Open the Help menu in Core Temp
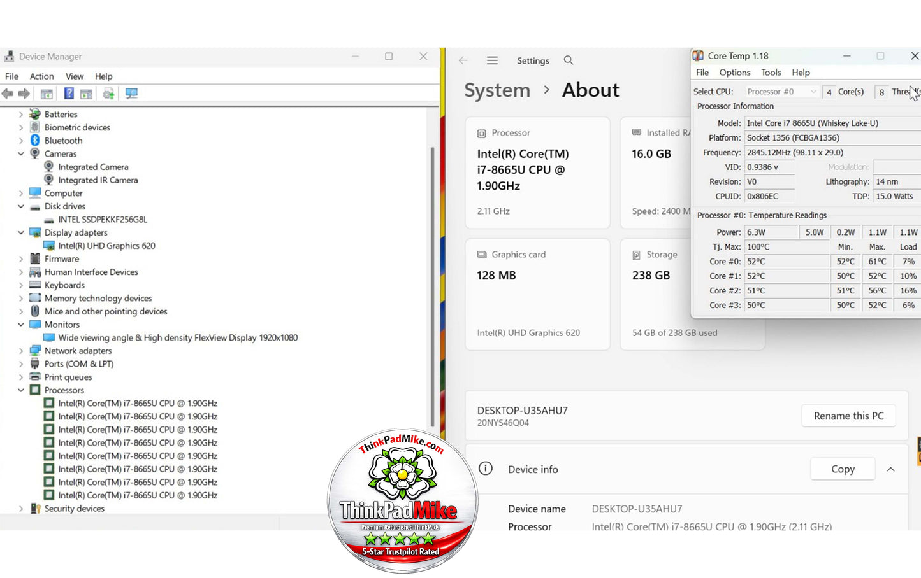Image resolution: width=921 pixels, height=578 pixels. coord(801,73)
